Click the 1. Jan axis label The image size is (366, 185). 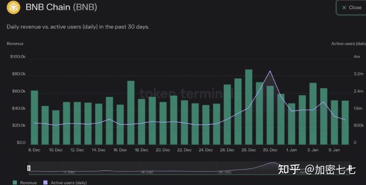(292, 150)
